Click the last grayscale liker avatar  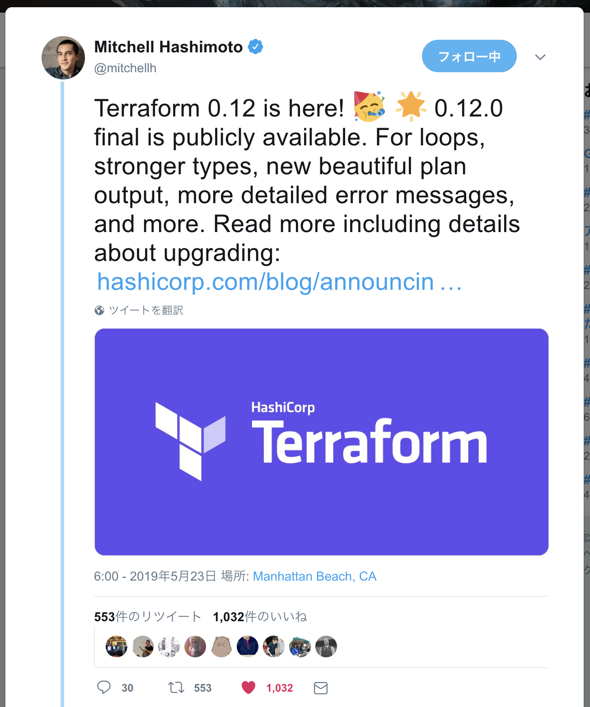326,647
